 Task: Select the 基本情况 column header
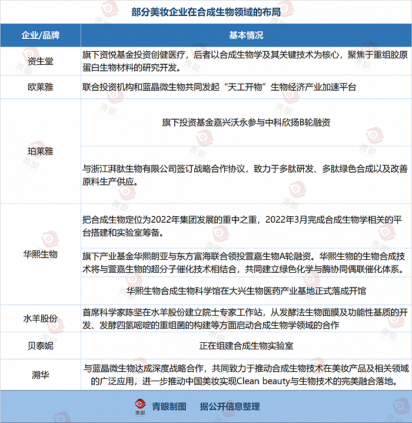pyautogui.click(x=246, y=35)
